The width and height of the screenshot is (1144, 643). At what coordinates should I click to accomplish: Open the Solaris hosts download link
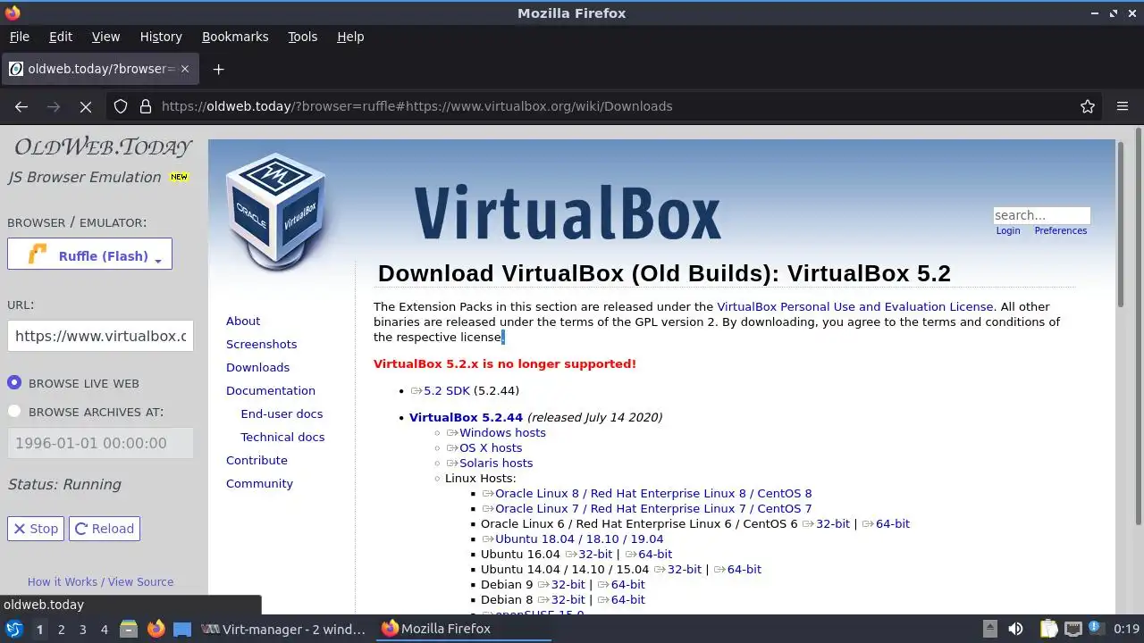click(496, 463)
